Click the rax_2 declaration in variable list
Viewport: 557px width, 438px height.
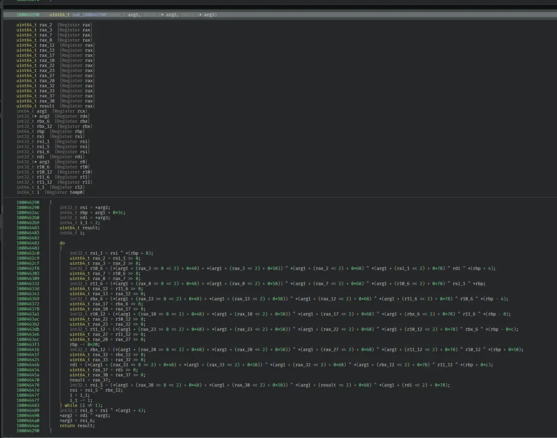(x=54, y=25)
